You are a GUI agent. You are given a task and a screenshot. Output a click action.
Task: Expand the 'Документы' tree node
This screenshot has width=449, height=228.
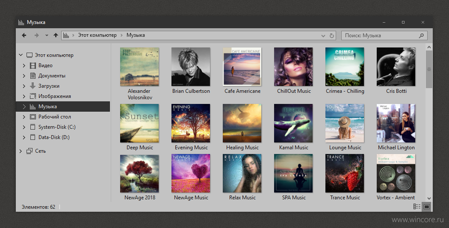pyautogui.click(x=24, y=76)
